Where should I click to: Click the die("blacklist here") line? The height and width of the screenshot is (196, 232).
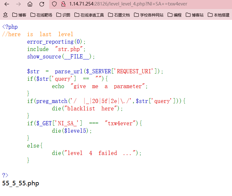[x=87, y=108]
